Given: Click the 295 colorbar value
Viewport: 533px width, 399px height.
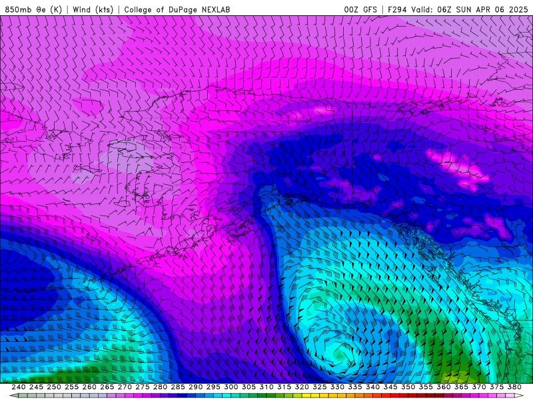Looking at the screenshot, I should click(213, 387).
